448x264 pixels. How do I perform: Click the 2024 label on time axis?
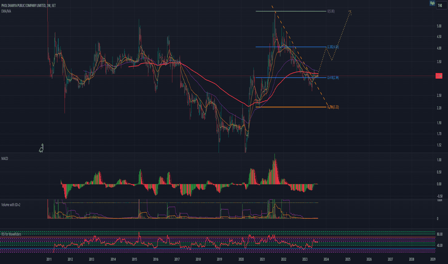coord(326,259)
